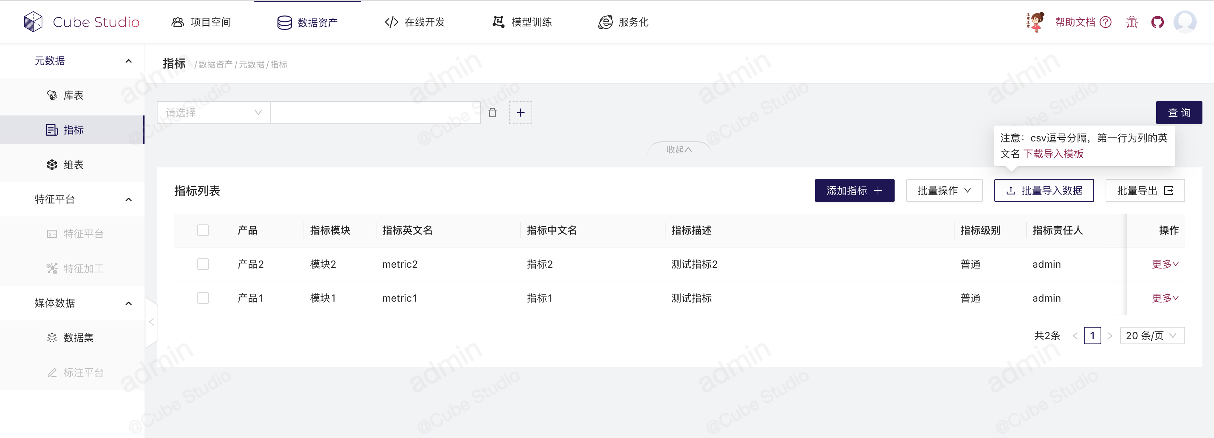1214x438 pixels.
Task: Click the trash icon beside filter field
Action: (x=492, y=113)
